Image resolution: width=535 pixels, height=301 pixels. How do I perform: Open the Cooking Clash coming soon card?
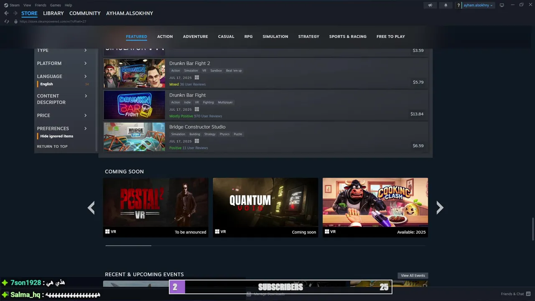pos(375,207)
